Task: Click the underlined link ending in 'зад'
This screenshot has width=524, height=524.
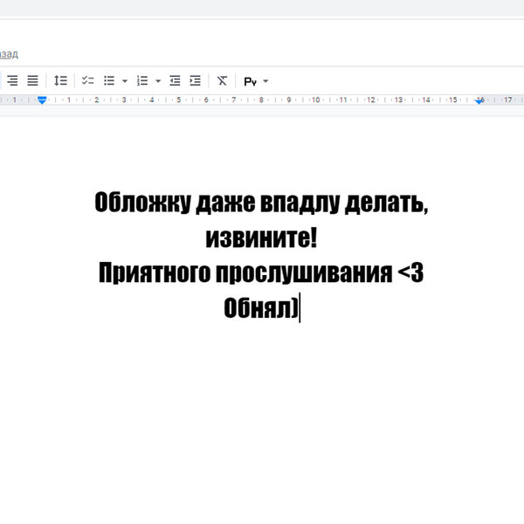Action: coord(9,54)
